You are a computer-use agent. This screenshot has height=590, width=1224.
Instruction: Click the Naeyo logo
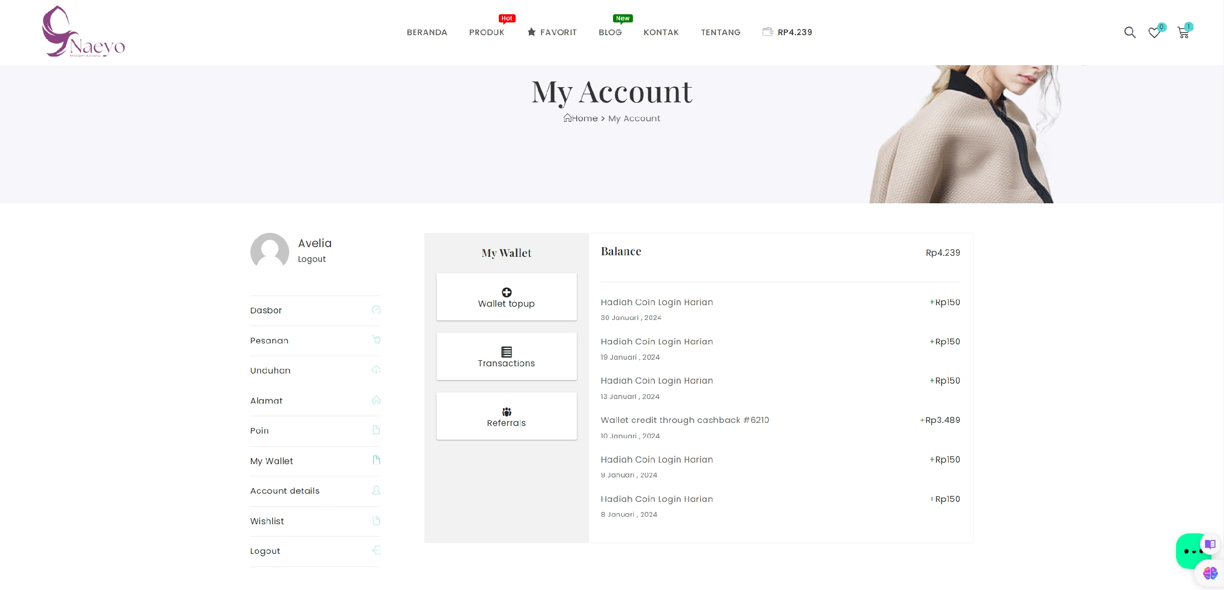pos(84,32)
